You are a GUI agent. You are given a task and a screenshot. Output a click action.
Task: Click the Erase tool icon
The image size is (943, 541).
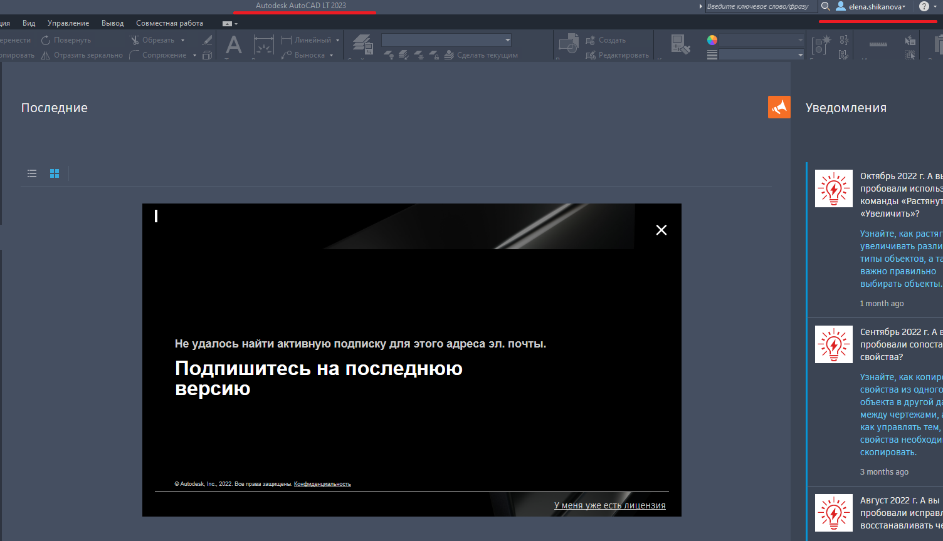point(208,40)
